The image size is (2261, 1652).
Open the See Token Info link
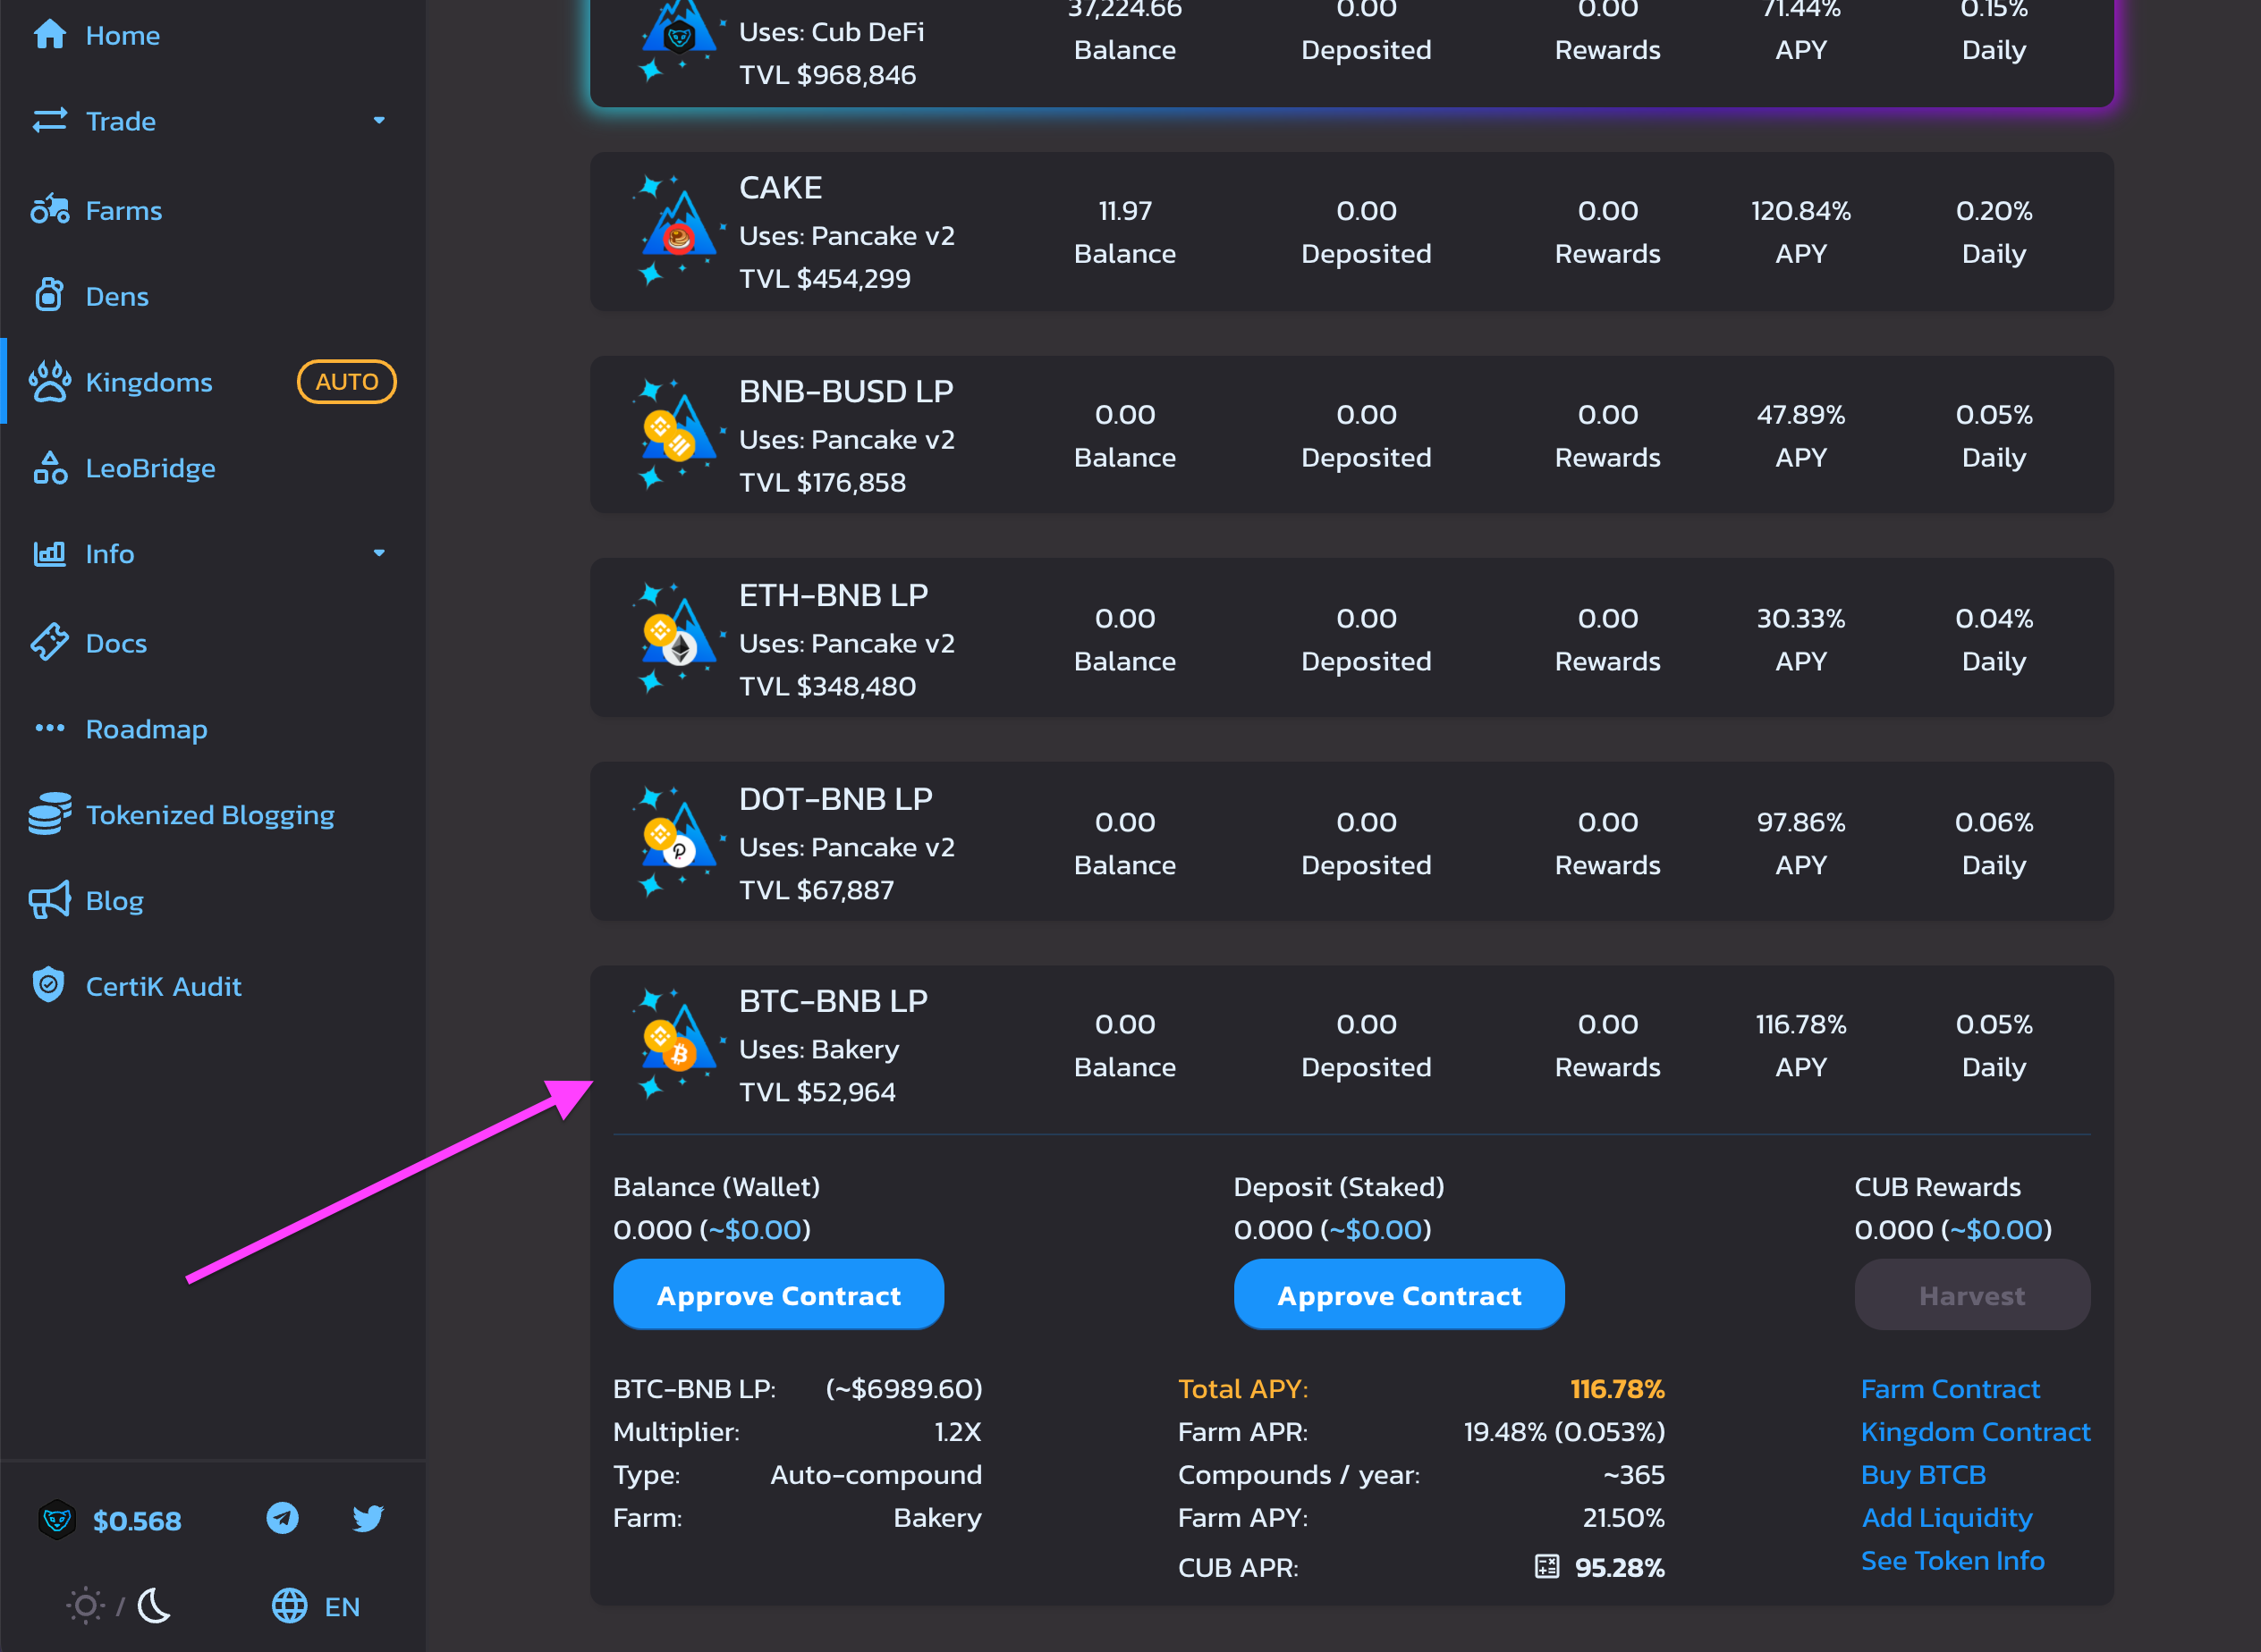(1952, 1560)
